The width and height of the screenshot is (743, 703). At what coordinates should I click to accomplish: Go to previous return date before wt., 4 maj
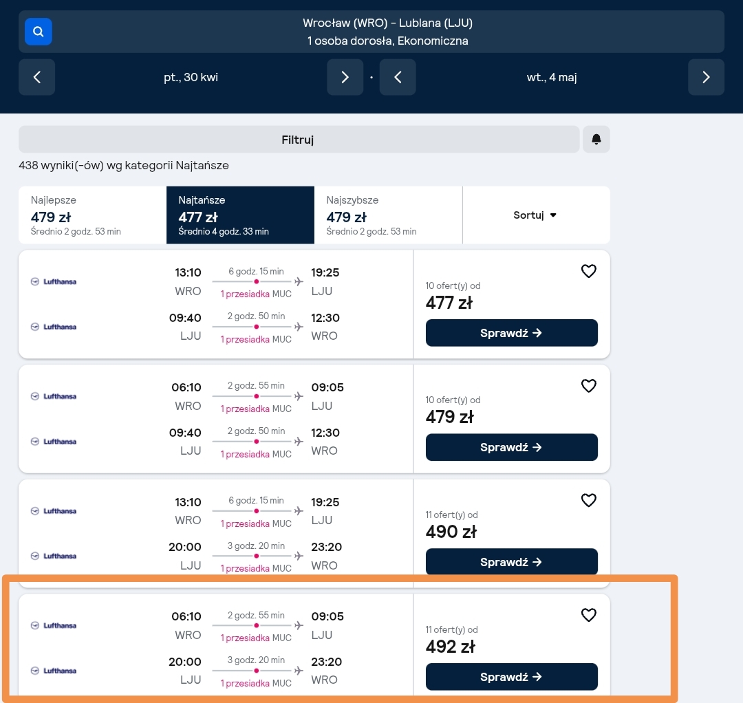point(398,77)
